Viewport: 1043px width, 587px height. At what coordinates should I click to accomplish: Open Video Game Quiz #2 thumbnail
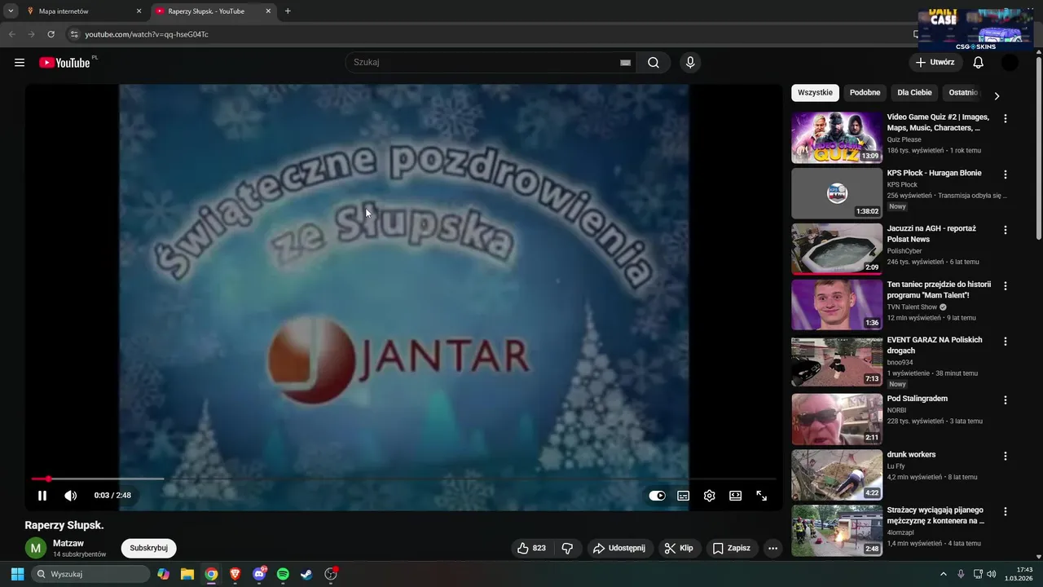click(837, 138)
